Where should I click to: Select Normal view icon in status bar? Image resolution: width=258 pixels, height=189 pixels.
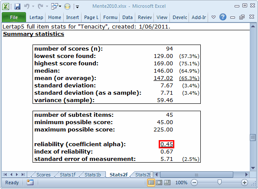[x=151, y=183]
